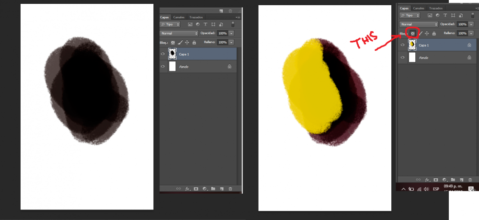Open Normal blend mode dropdown in left panel
Screen dimensions: 479x220
(179, 33)
